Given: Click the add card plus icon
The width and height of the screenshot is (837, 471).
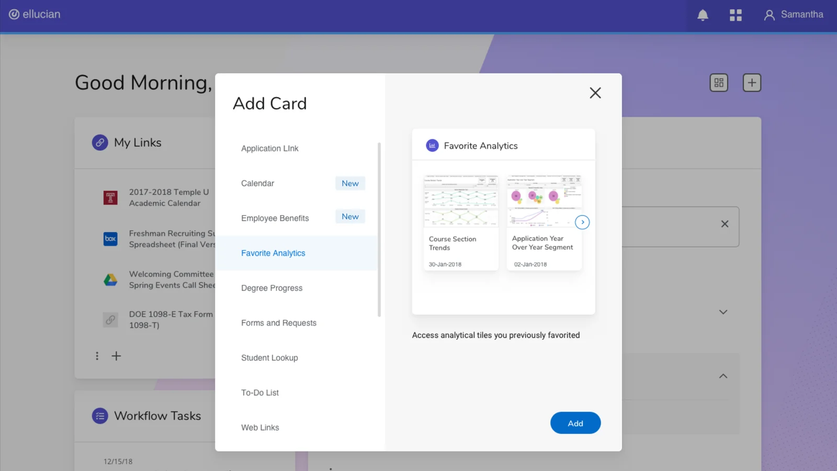Looking at the screenshot, I should (752, 83).
